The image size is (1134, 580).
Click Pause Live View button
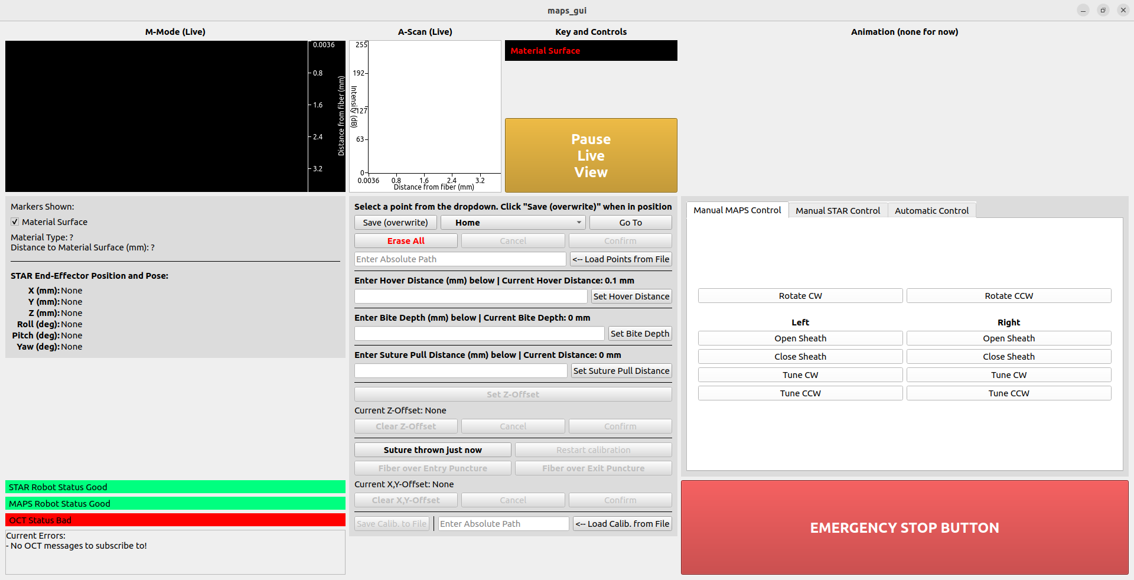(x=591, y=155)
